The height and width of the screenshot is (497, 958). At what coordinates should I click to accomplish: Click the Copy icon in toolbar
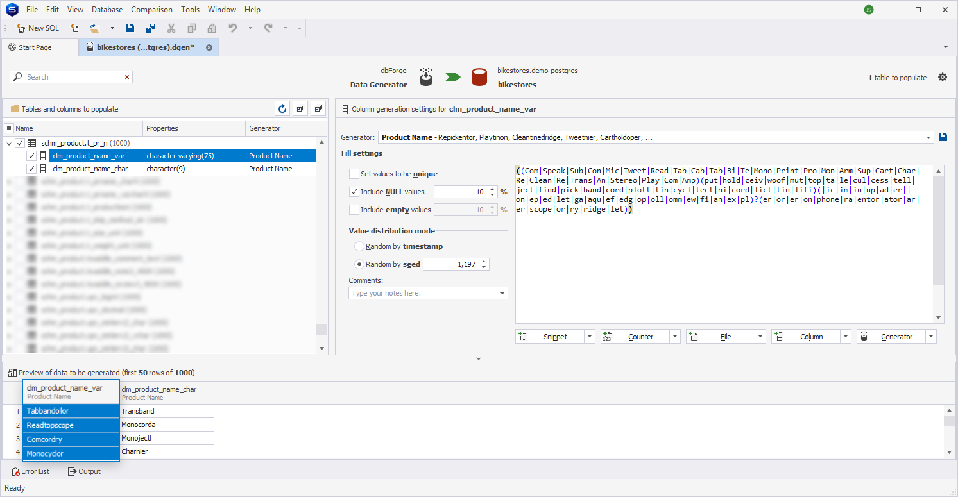pos(191,28)
